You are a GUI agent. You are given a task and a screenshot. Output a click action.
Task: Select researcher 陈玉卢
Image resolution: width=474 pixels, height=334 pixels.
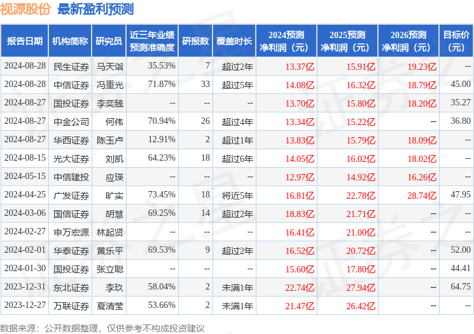point(110,140)
